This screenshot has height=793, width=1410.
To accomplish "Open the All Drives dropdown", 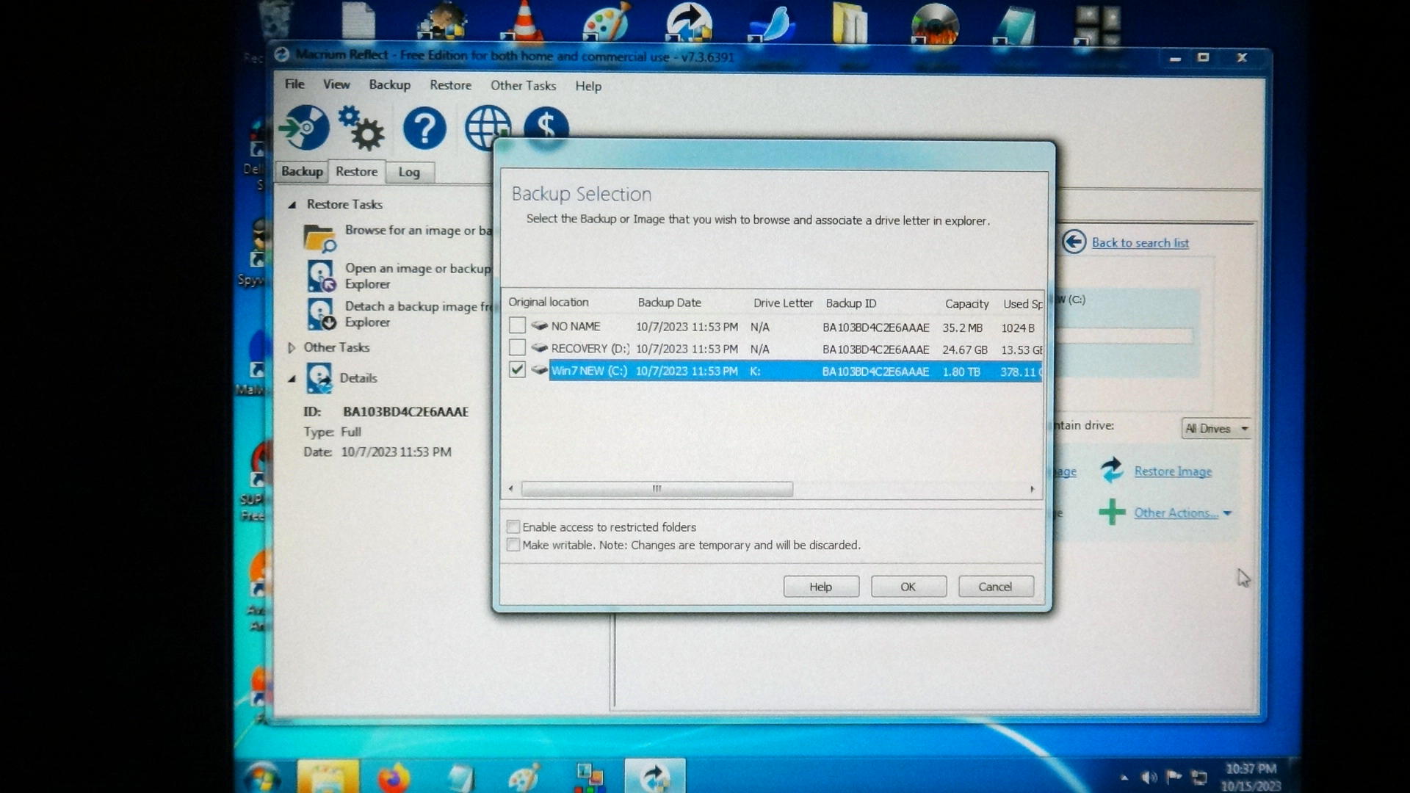I will click(x=1216, y=428).
